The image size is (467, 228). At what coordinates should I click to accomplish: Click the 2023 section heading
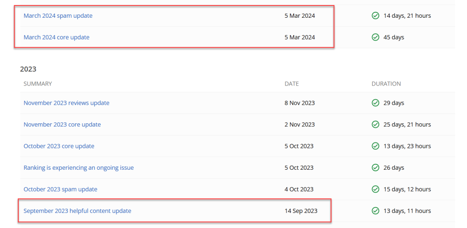click(x=28, y=69)
